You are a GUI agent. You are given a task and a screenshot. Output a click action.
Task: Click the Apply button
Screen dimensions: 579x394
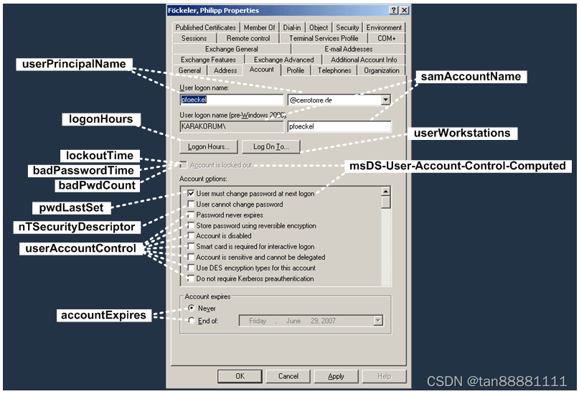click(x=336, y=376)
